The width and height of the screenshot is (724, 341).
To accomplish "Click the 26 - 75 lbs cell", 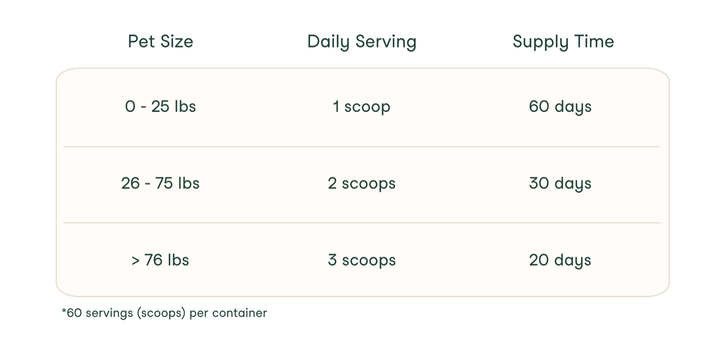I will [x=160, y=183].
